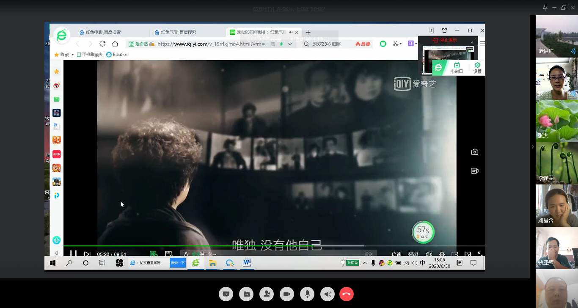Select participant 范伊红 thumbnail

click(557, 36)
